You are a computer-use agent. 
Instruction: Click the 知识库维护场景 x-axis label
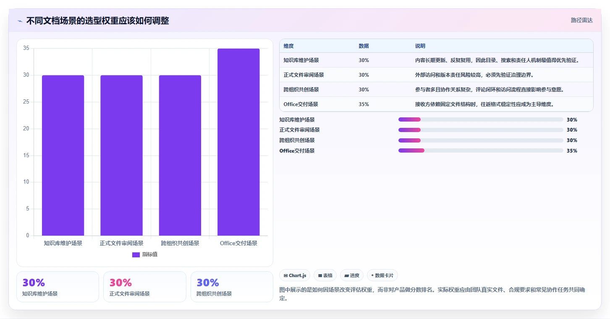[x=63, y=243]
